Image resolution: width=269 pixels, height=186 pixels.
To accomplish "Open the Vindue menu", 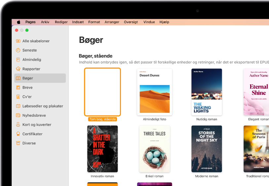I will (x=149, y=22).
